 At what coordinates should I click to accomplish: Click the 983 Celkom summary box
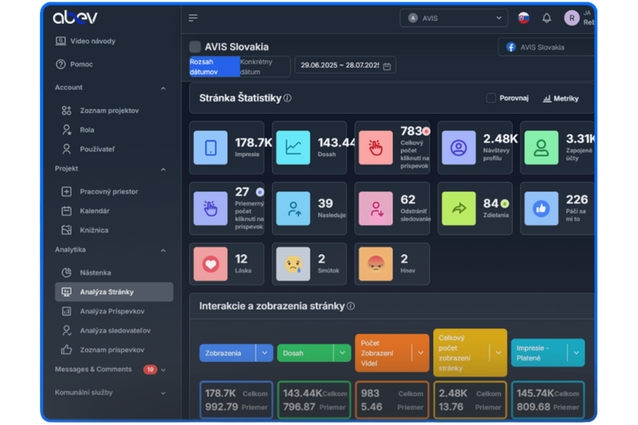pos(392,400)
